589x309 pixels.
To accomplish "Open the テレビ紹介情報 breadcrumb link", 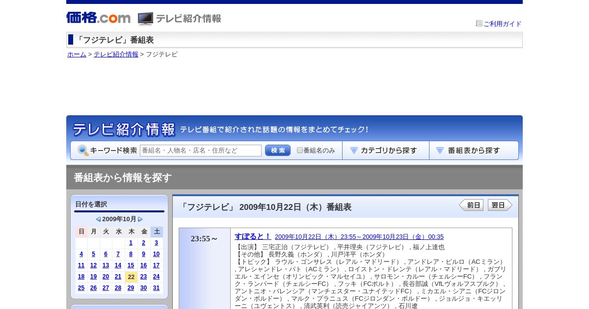I will (116, 54).
